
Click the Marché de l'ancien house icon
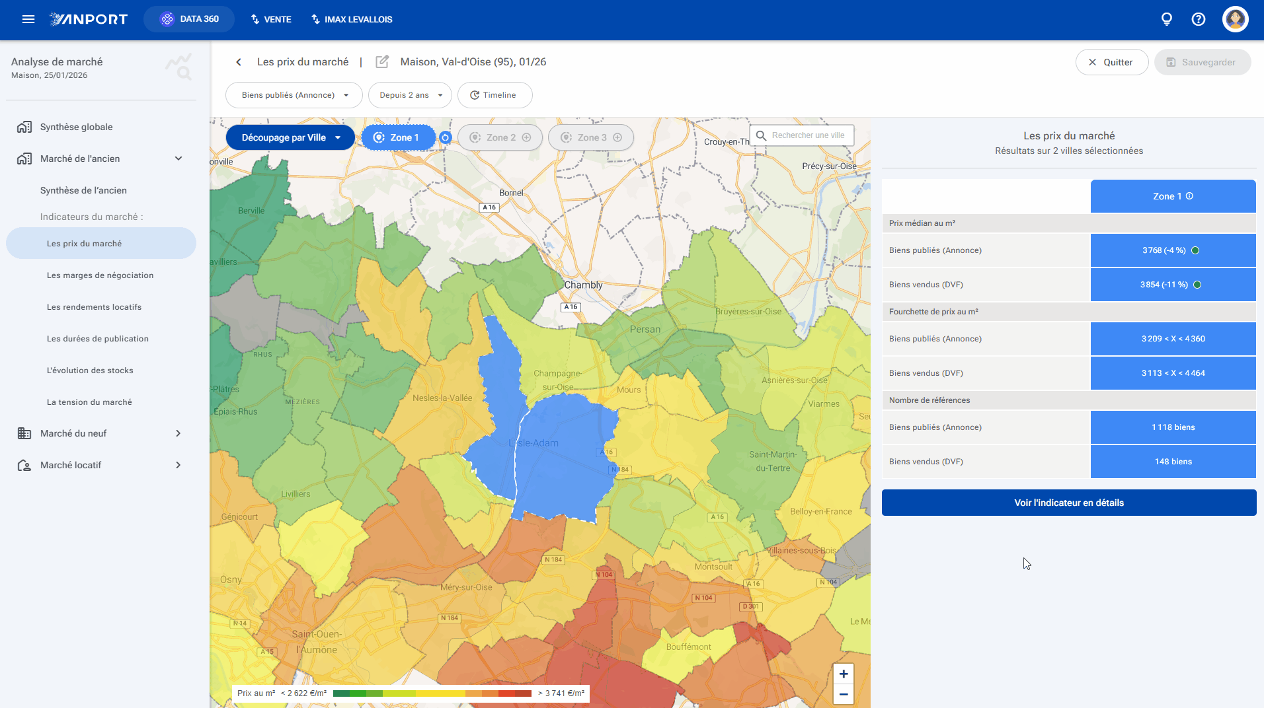[x=24, y=159]
